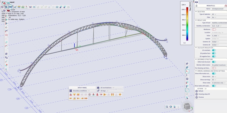The width and height of the screenshot is (227, 113).
Task: Collapse the CALCULATE RESULTS ON section
Action: [196, 48]
